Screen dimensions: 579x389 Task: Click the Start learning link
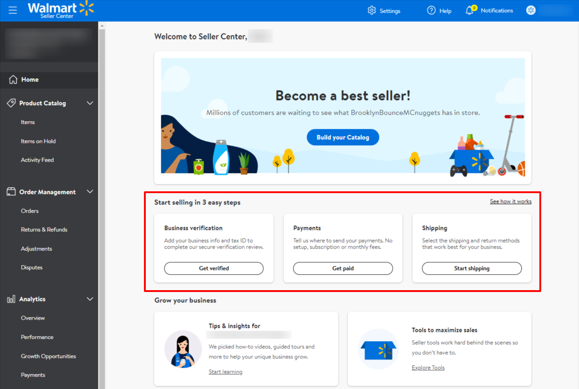click(225, 371)
